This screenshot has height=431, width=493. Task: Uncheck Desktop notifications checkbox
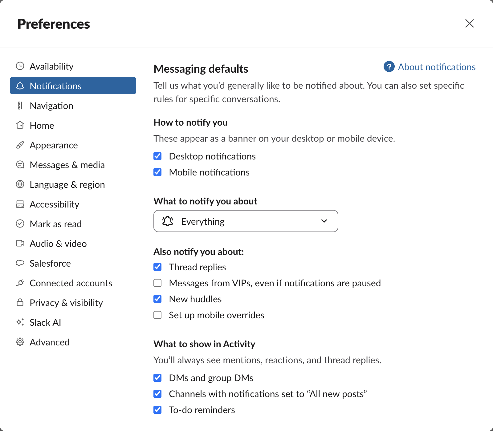coord(157,156)
